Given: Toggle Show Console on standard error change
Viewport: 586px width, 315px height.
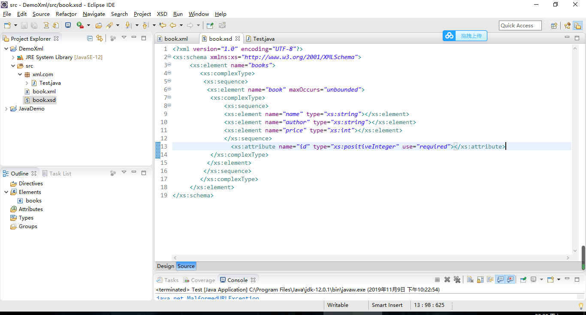Looking at the screenshot, I should pyautogui.click(x=510, y=279).
